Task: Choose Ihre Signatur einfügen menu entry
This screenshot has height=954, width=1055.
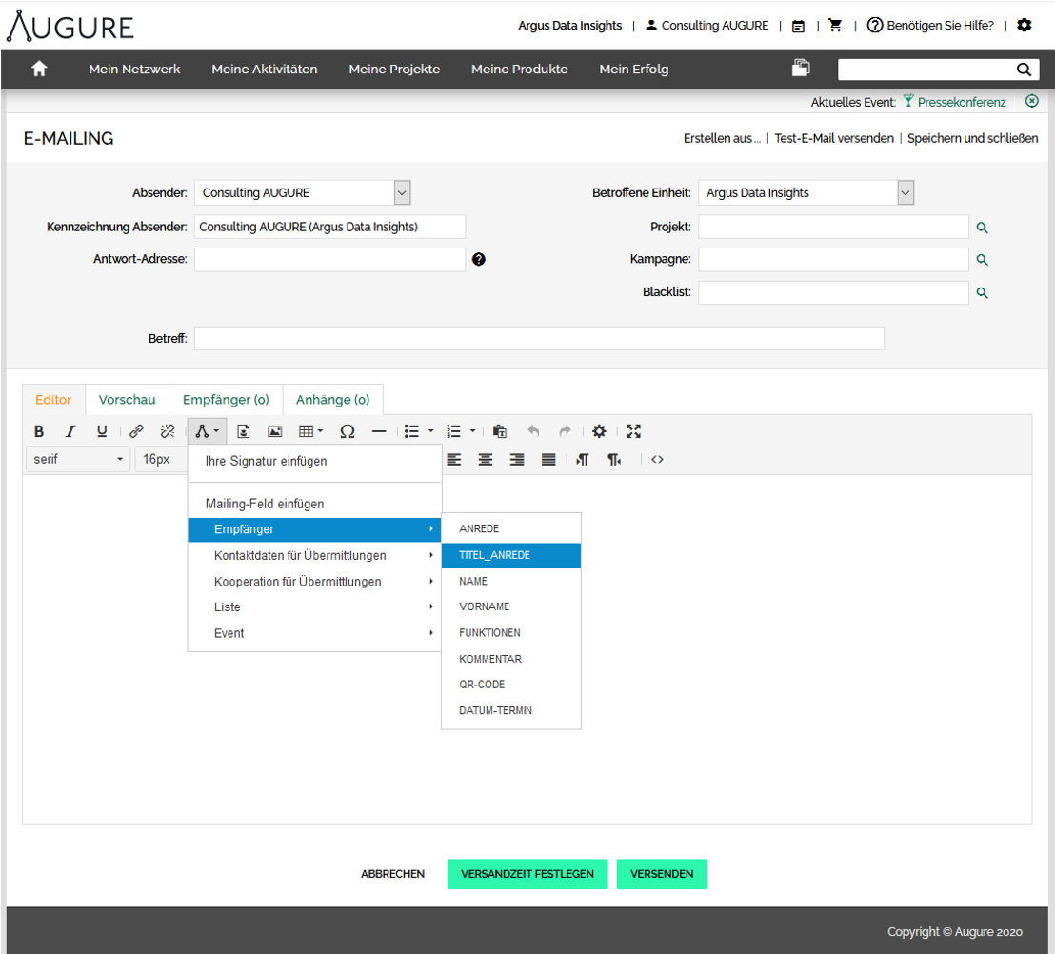Action: tap(314, 461)
